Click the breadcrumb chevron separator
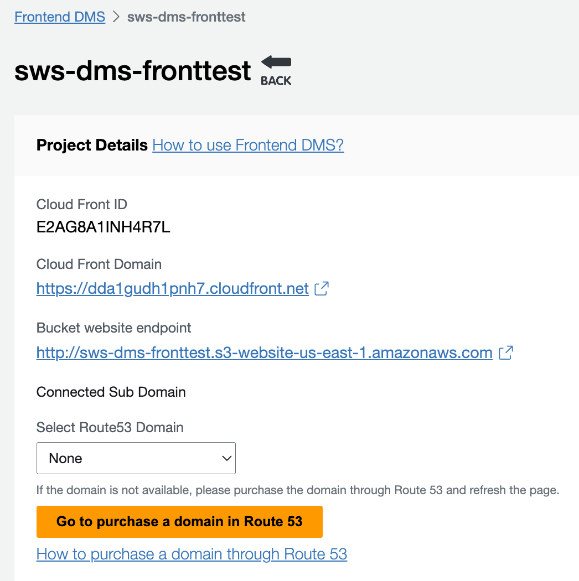This screenshot has width=579, height=581. pyautogui.click(x=116, y=17)
